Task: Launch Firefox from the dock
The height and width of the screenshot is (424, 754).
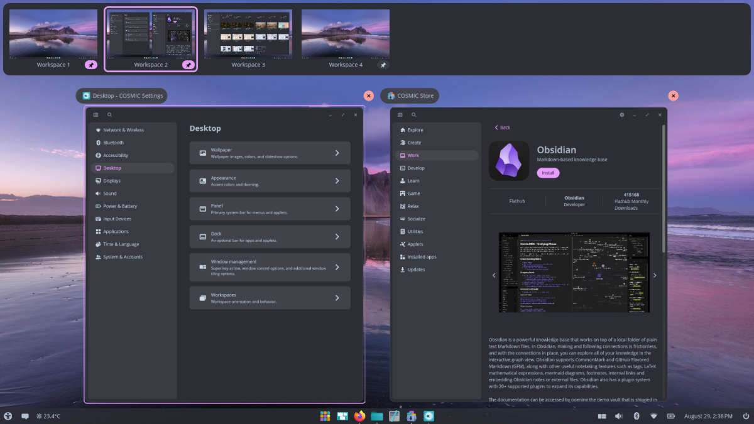Action: tap(359, 416)
